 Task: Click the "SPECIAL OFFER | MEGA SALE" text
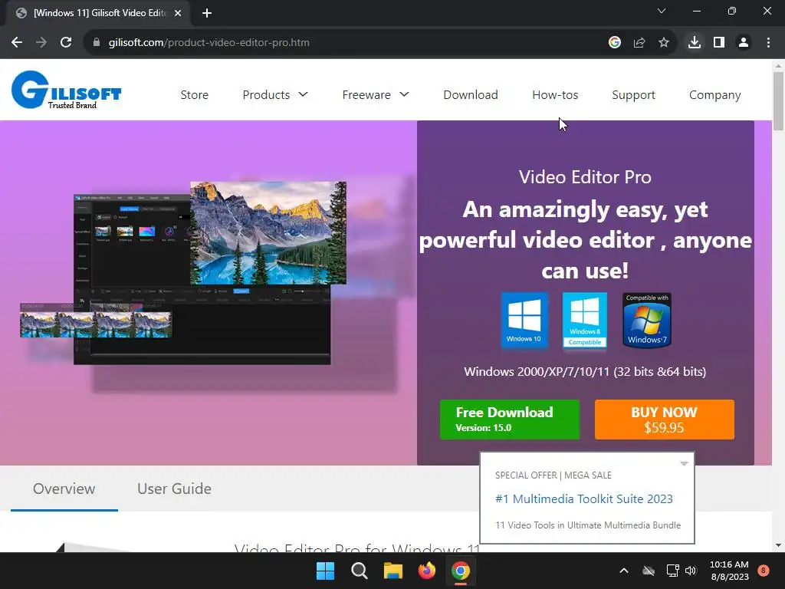pos(553,475)
